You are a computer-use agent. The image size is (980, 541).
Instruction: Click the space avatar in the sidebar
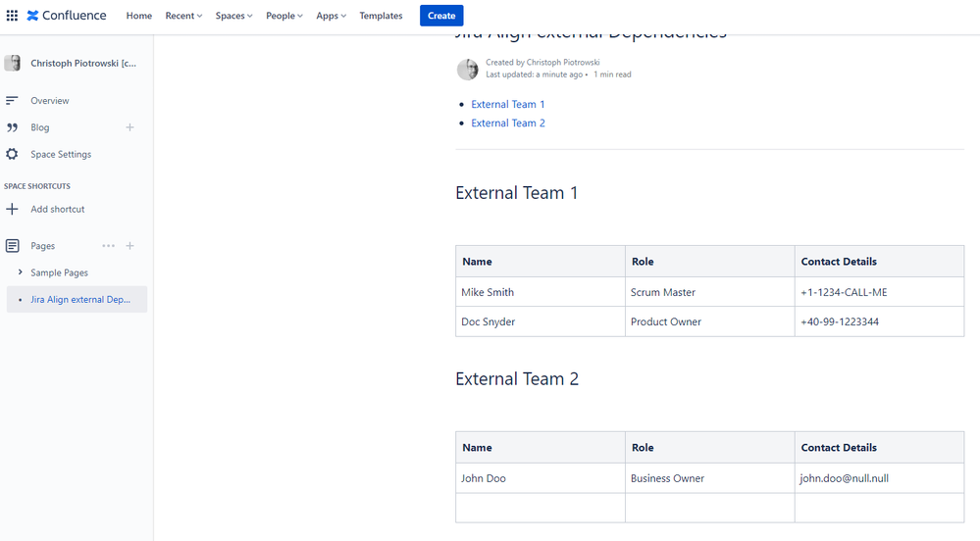12,63
